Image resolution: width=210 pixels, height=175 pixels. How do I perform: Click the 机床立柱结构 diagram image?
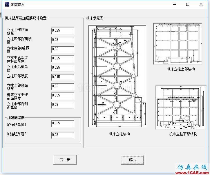click(x=117, y=76)
